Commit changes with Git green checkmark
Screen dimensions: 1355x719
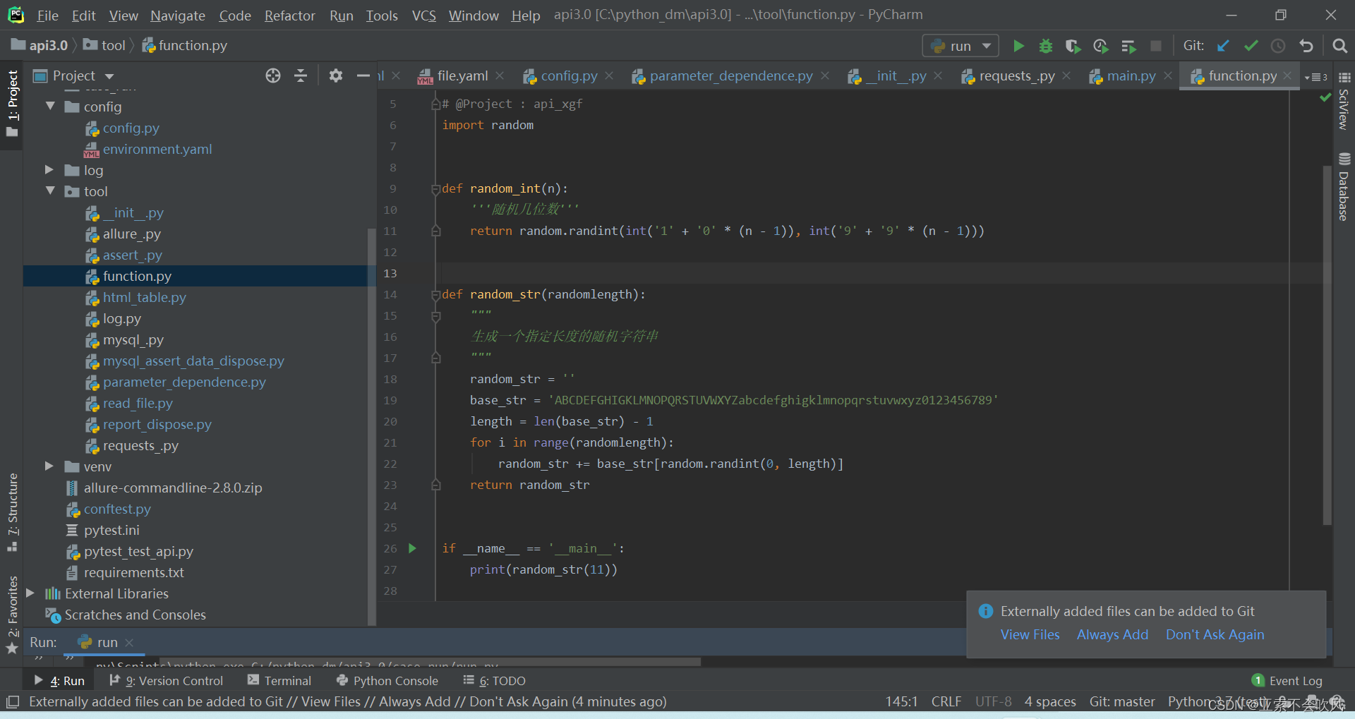pos(1251,46)
